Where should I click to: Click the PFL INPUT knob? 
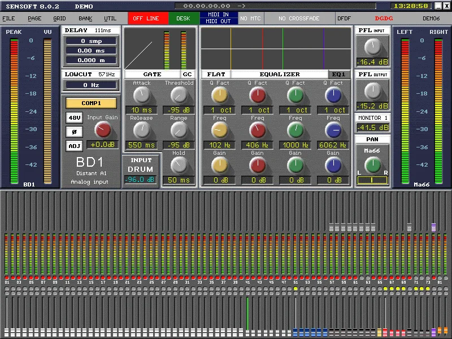tap(373, 47)
